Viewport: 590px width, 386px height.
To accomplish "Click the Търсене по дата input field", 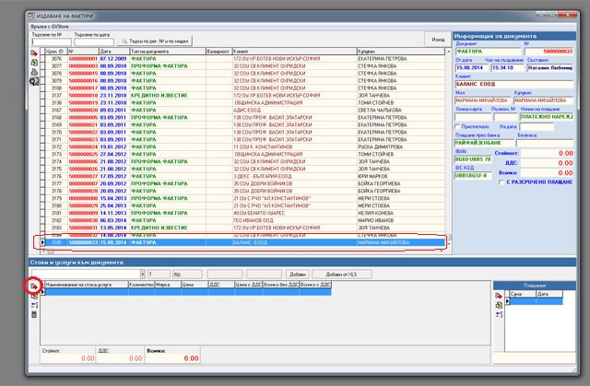I will point(94,42).
